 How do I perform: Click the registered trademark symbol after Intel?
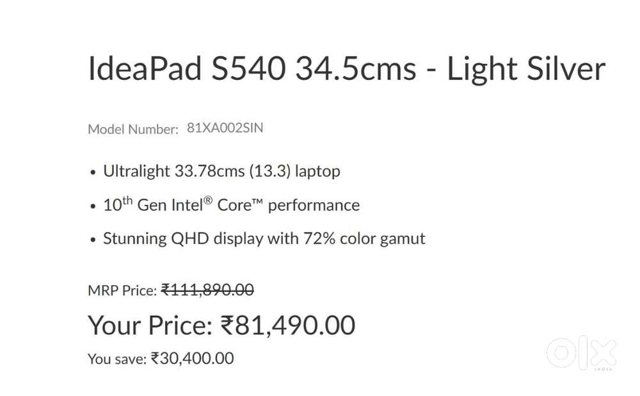tap(208, 200)
